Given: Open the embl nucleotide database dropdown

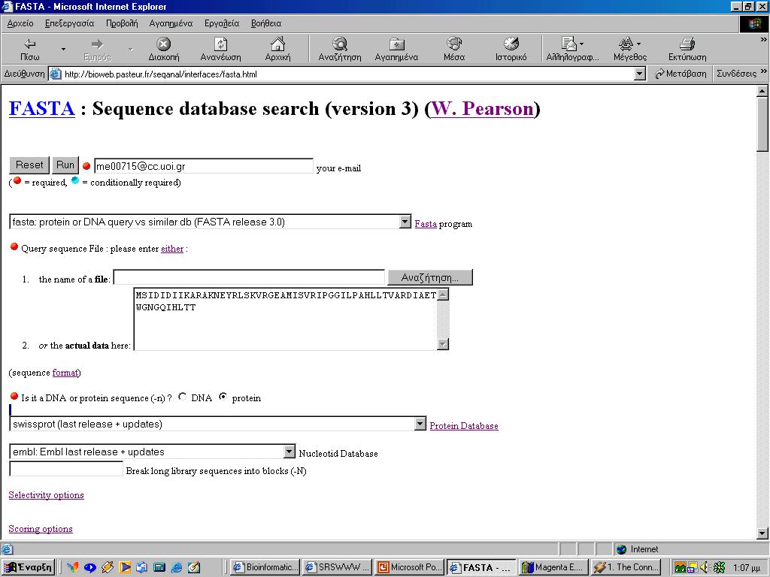Looking at the screenshot, I should point(152,452).
